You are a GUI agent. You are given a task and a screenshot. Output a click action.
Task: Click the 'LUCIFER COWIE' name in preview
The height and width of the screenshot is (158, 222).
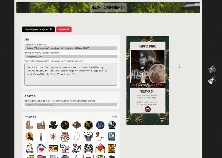coord(148,46)
